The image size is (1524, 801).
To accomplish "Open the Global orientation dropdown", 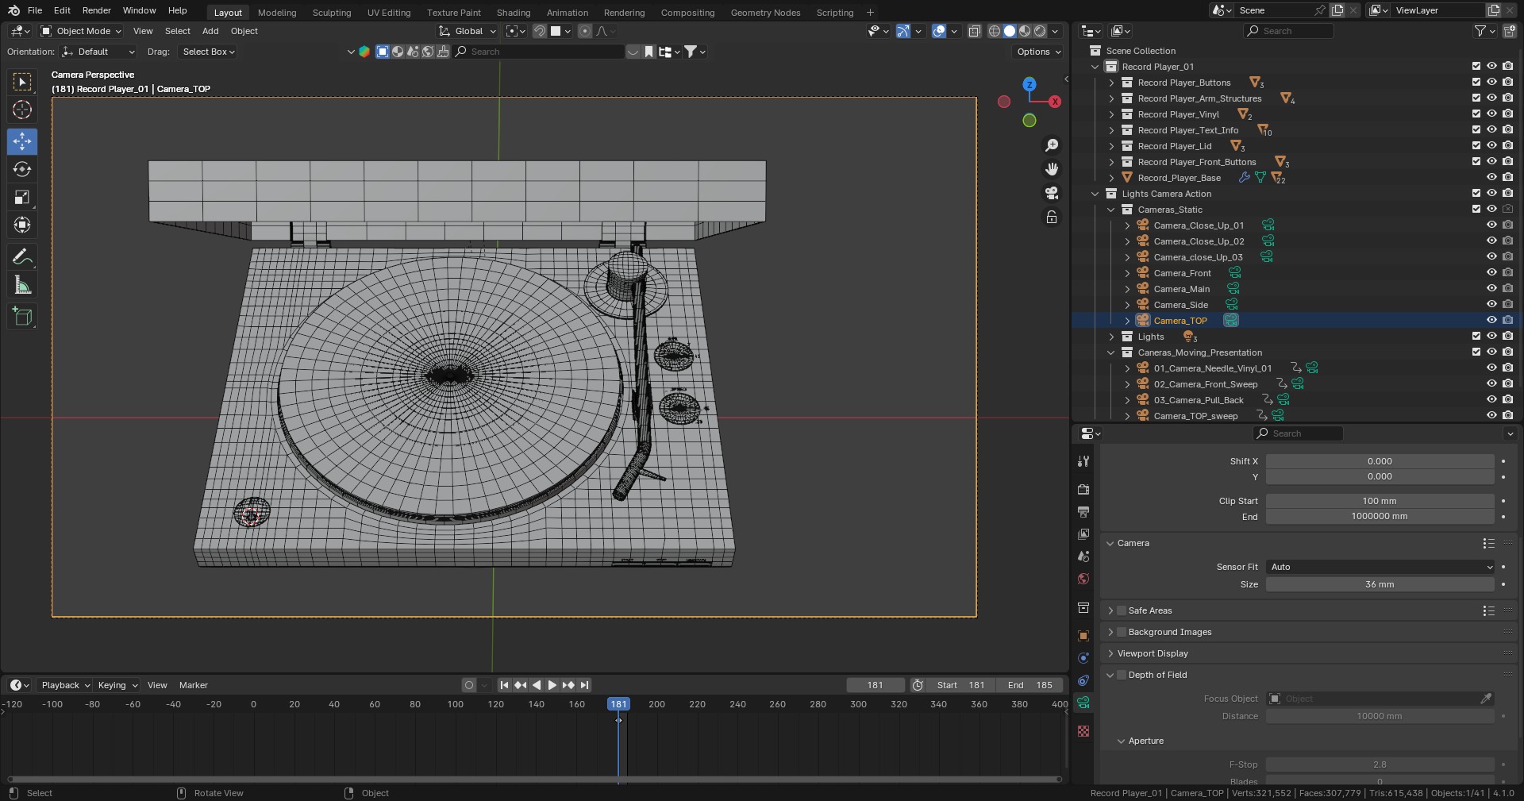I will [x=468, y=31].
